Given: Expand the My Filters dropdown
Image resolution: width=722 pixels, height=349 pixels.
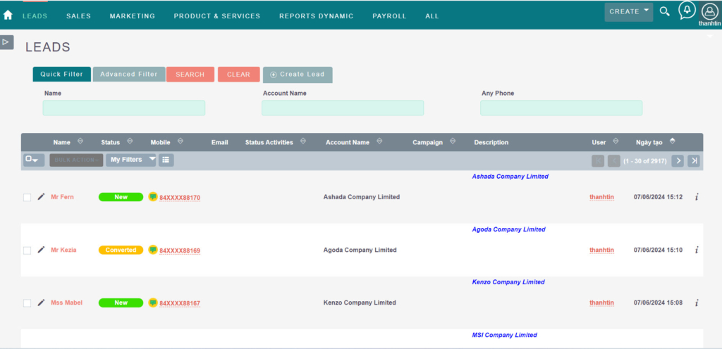Looking at the screenshot, I should (131, 160).
